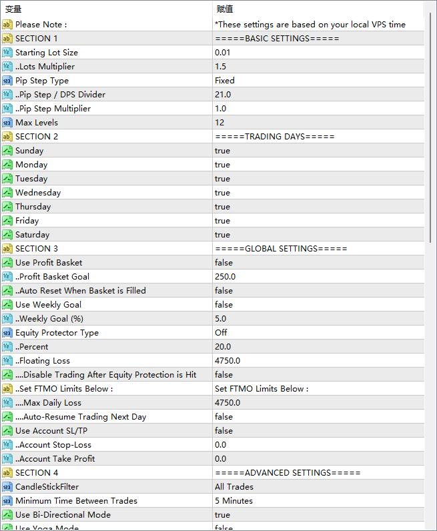Edit the Lots Multiplier value 1.5
Viewport: 437px width, 531px height.
pyautogui.click(x=318, y=67)
